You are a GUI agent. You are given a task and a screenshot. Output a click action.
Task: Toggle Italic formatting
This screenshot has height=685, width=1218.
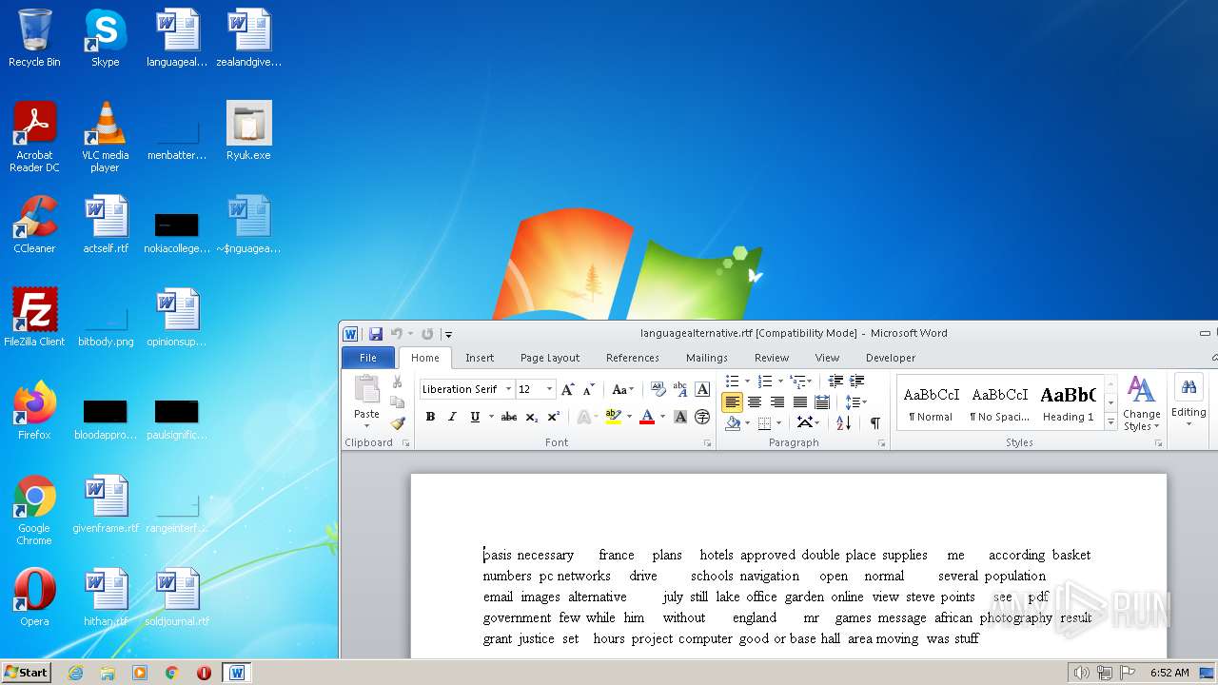(x=452, y=417)
